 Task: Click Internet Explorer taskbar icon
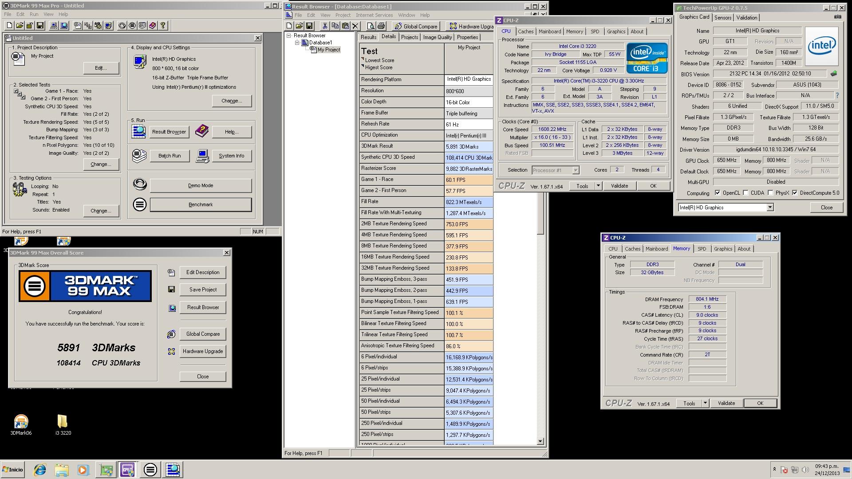click(x=40, y=470)
